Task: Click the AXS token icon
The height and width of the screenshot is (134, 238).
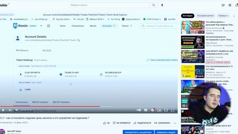Action: (x=61, y=74)
